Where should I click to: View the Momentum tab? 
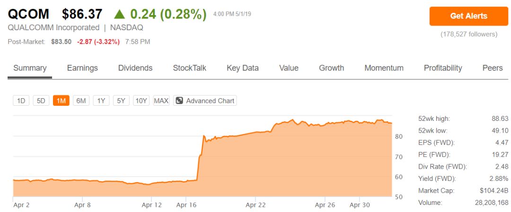click(x=384, y=68)
